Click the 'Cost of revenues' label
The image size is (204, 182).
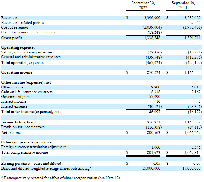tap(15, 27)
